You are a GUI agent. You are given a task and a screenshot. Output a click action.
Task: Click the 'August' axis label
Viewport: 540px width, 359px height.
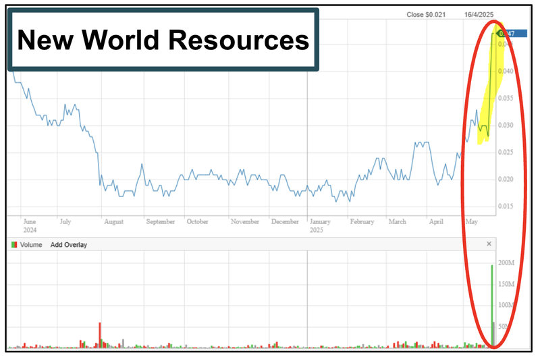tap(113, 221)
